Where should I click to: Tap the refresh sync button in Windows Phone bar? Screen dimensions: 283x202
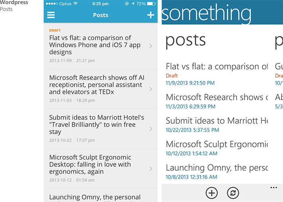(x=233, y=193)
